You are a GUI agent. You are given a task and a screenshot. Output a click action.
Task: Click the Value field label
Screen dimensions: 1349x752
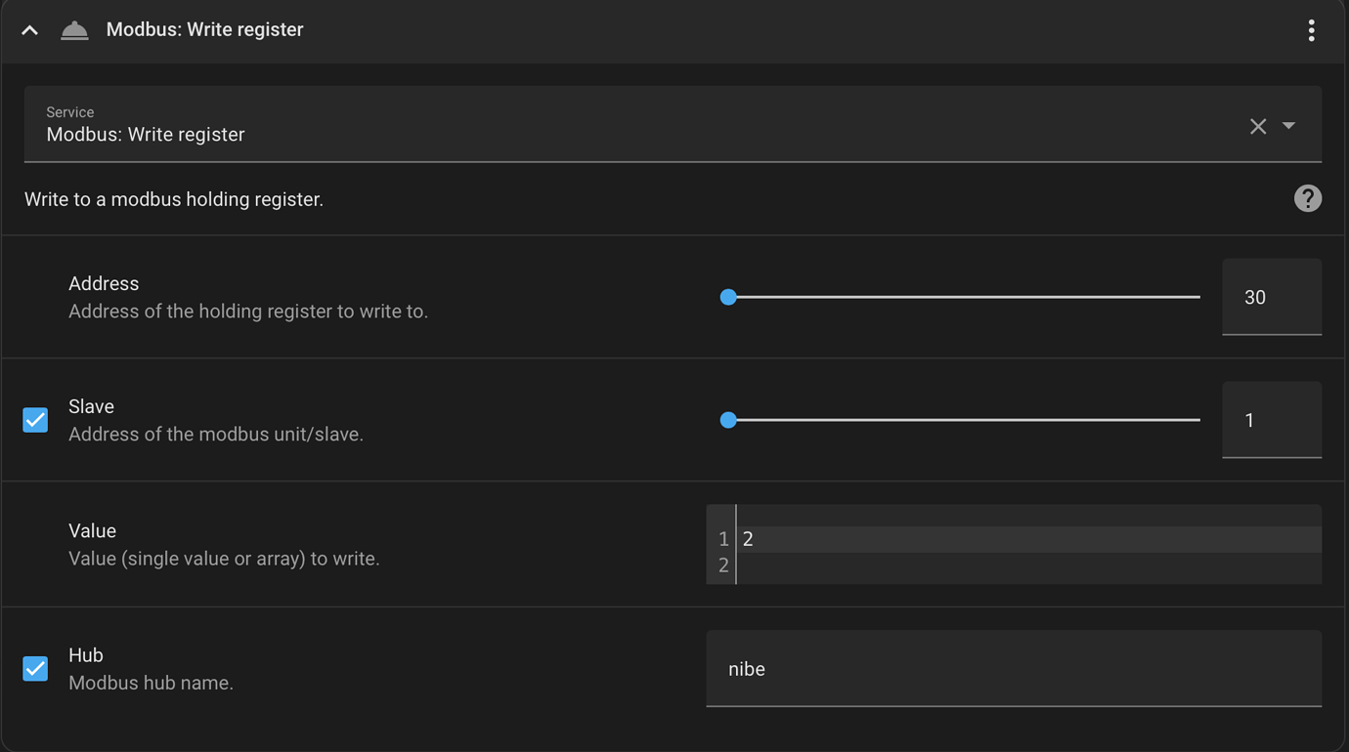pos(93,531)
